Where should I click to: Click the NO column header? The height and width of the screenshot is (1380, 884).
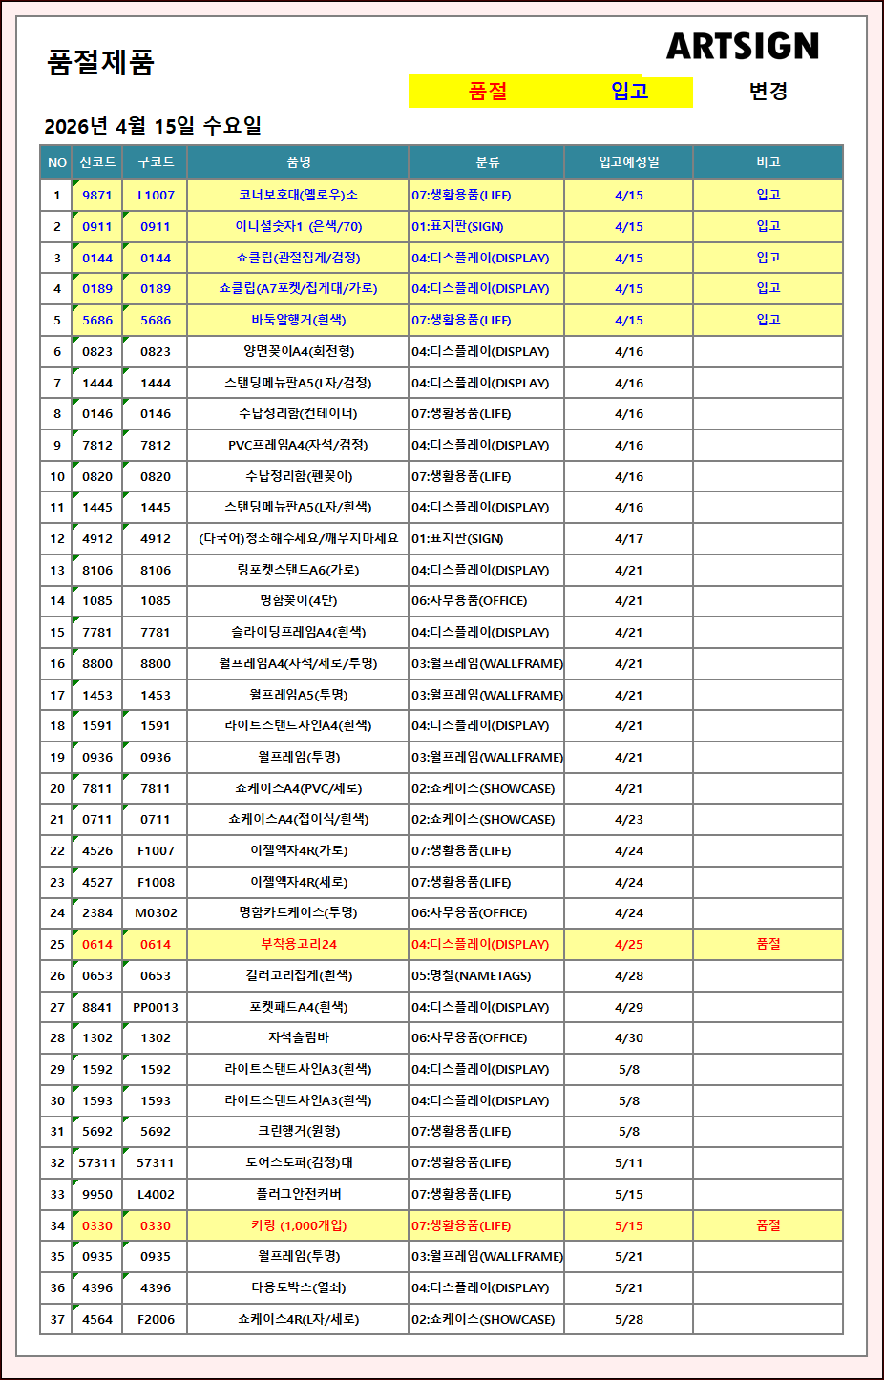(x=57, y=162)
